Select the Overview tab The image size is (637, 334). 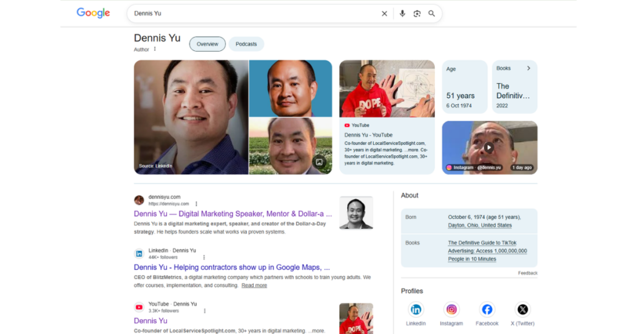pyautogui.click(x=207, y=44)
